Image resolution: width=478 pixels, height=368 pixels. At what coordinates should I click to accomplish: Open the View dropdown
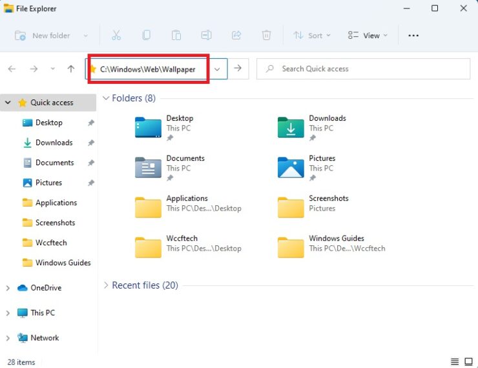(x=368, y=36)
